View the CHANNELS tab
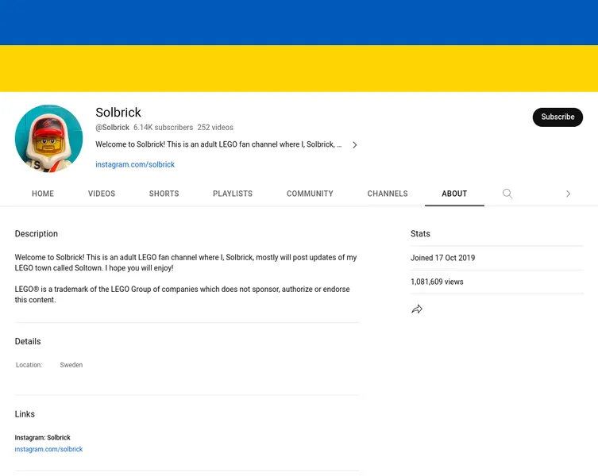 pyautogui.click(x=388, y=194)
